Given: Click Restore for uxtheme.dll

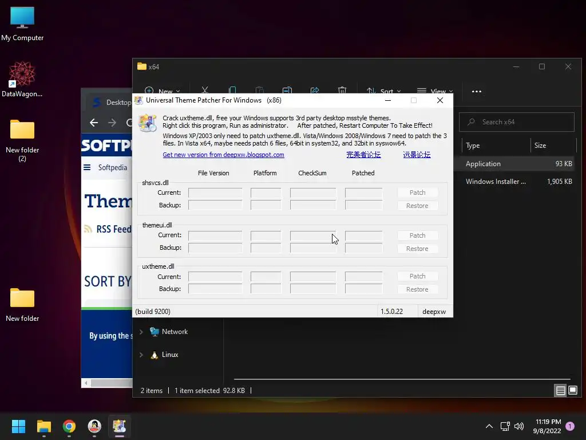Looking at the screenshot, I should point(417,289).
